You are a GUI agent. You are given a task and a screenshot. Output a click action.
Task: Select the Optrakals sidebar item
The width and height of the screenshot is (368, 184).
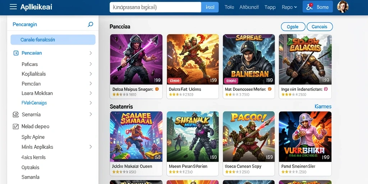click(30, 167)
